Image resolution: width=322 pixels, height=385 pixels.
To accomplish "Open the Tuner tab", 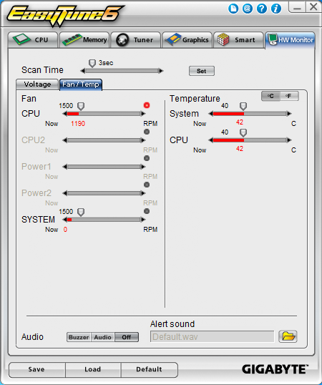I will click(x=136, y=40).
